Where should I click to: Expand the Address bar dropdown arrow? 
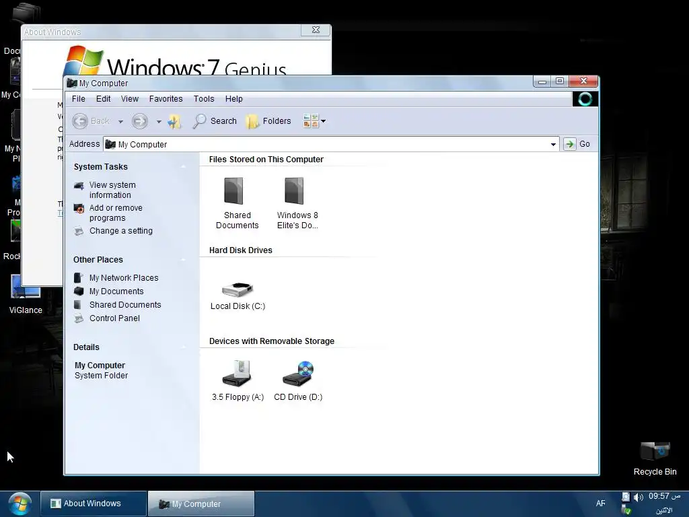pyautogui.click(x=553, y=144)
